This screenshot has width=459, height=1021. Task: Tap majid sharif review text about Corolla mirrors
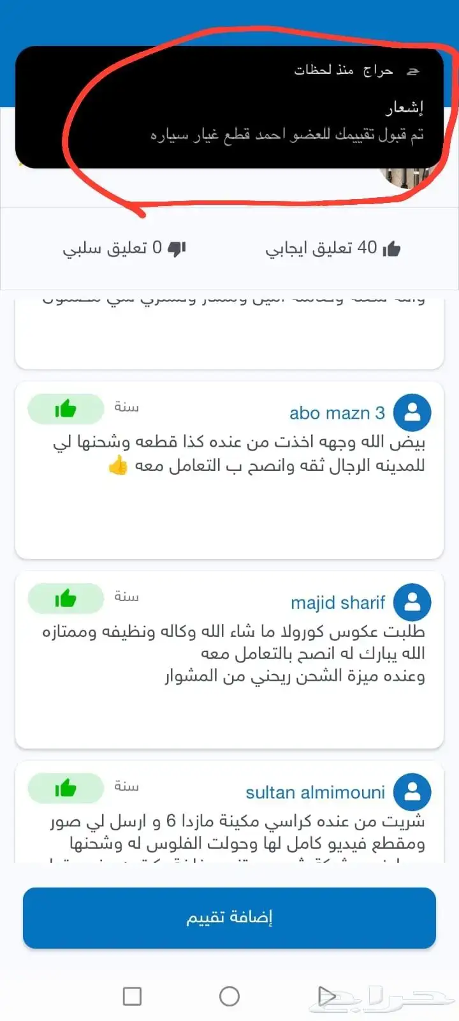pos(233,653)
